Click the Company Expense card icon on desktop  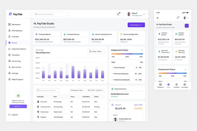65,34
